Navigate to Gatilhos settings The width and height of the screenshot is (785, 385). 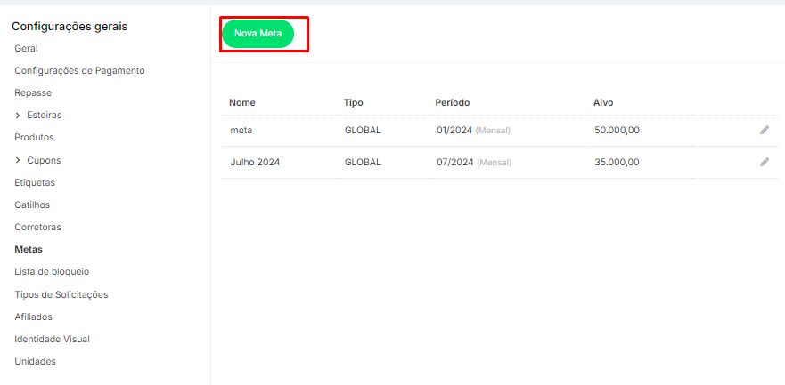coord(32,205)
